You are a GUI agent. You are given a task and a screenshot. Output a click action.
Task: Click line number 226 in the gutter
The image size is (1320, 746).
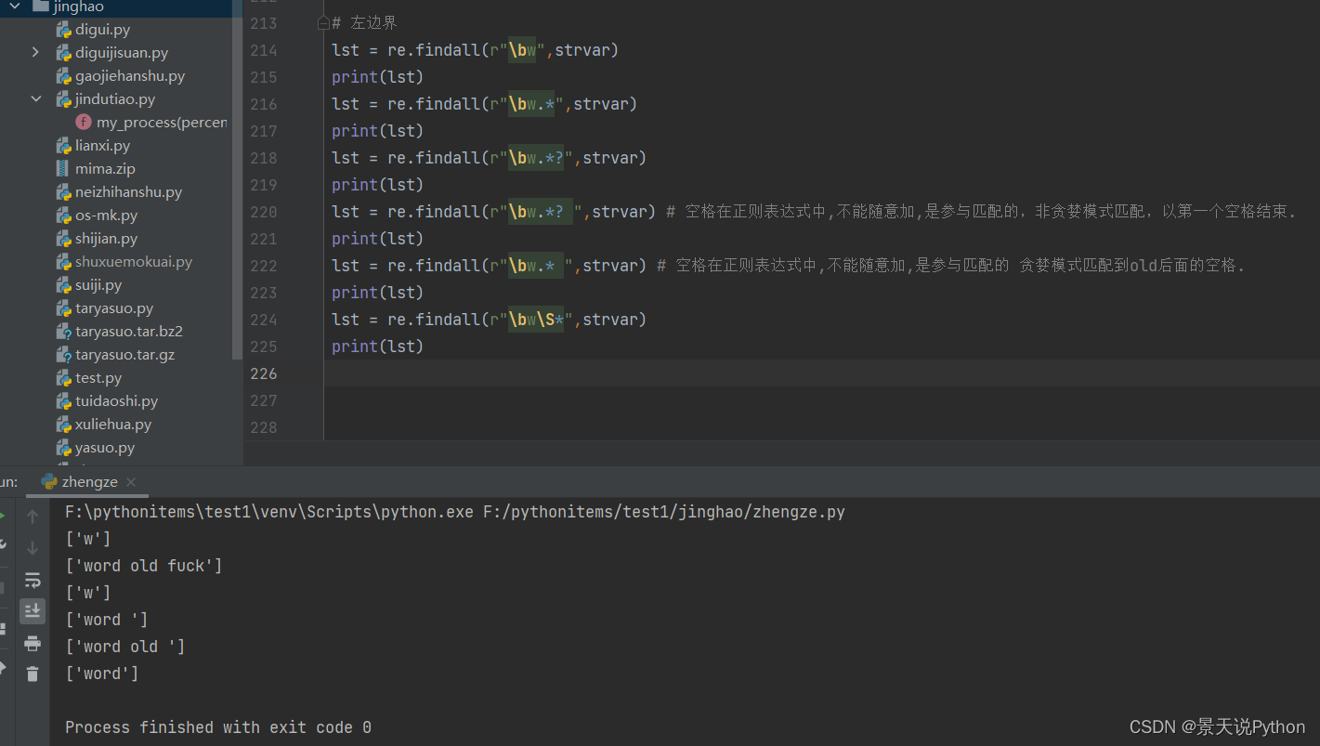(264, 373)
